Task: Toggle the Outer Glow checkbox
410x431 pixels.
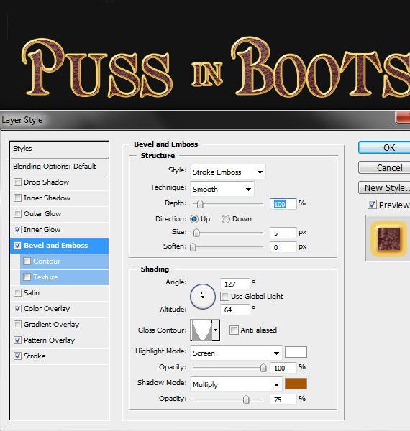Action: click(x=17, y=214)
